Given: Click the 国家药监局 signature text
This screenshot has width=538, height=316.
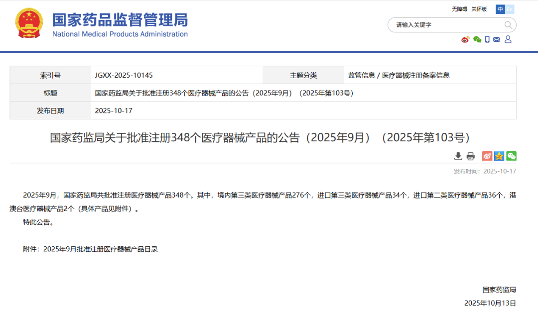Looking at the screenshot, I should tap(499, 290).
